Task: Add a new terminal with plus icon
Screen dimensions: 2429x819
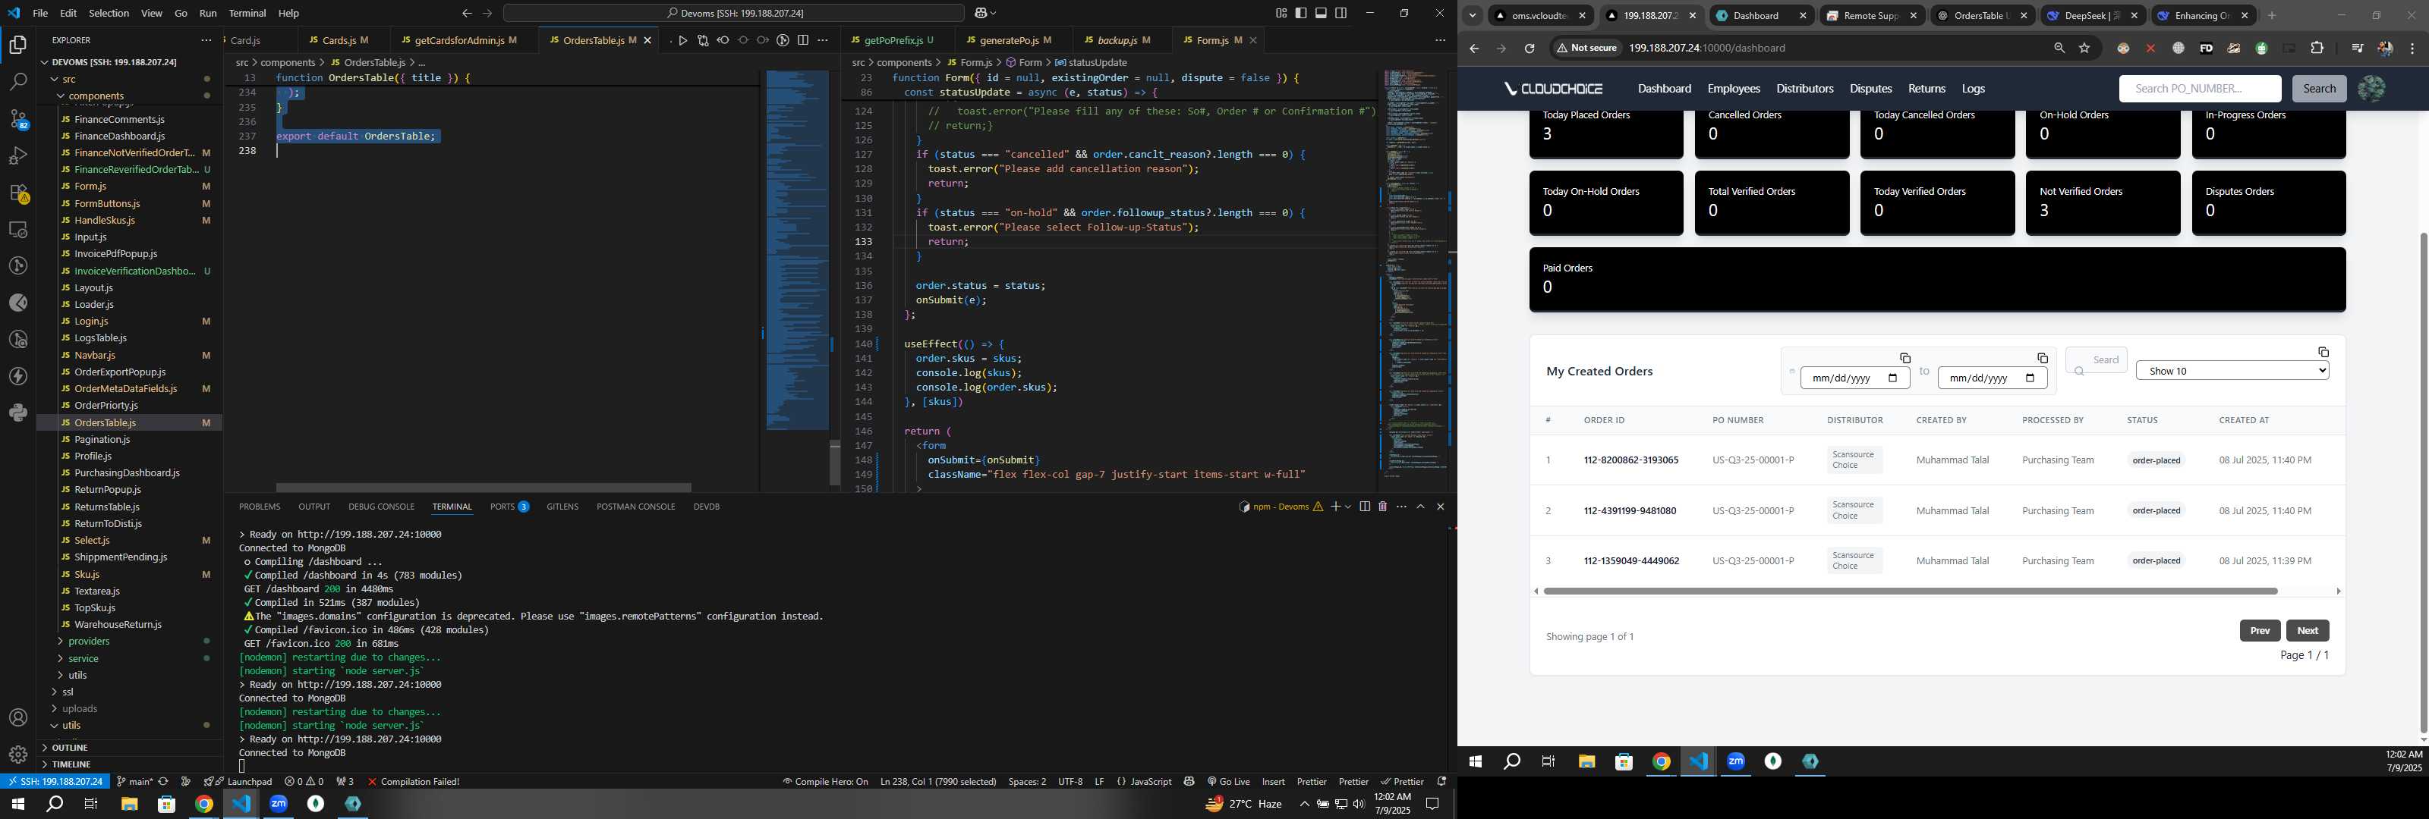Action: click(x=1335, y=507)
